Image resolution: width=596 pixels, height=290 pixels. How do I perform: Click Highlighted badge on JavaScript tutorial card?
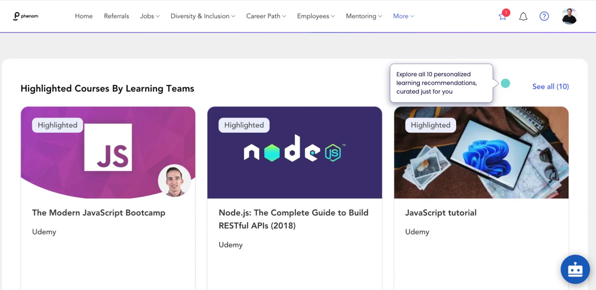430,125
